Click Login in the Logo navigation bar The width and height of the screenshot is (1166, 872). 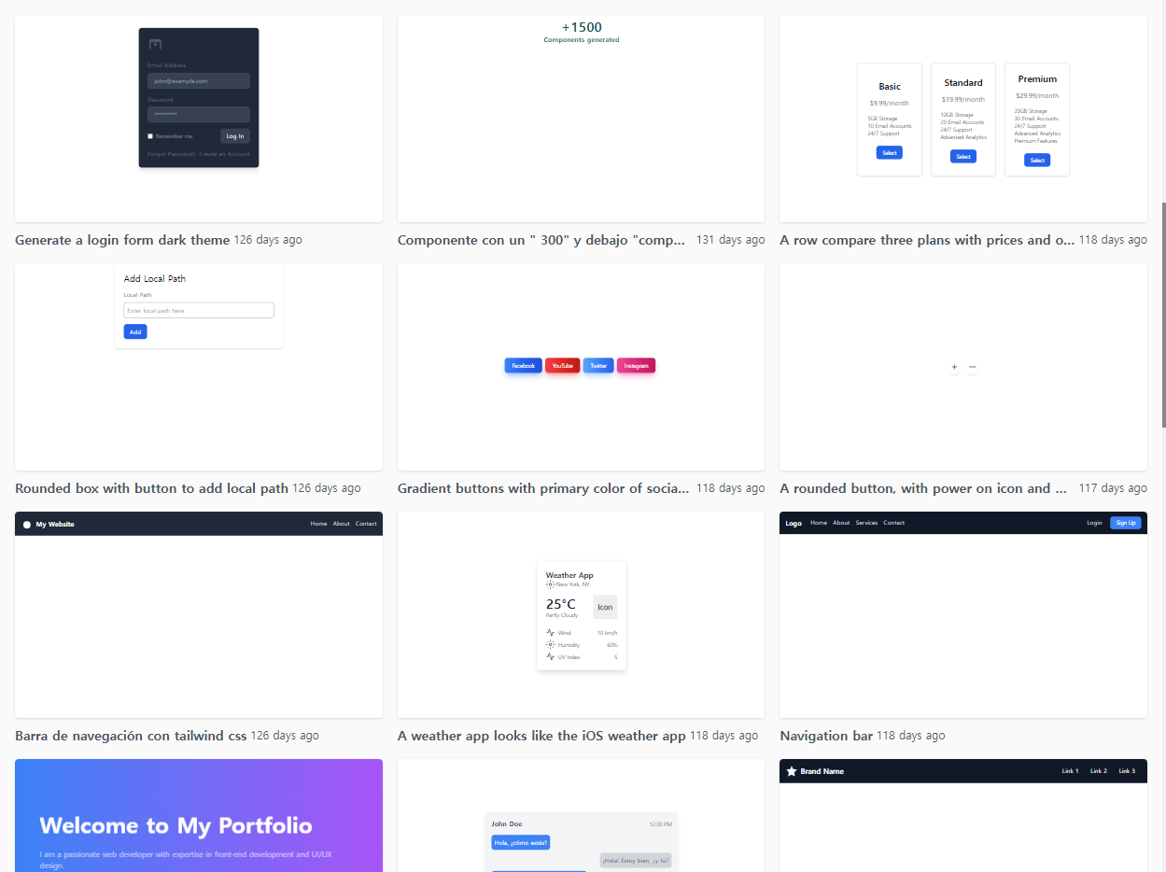click(1094, 523)
